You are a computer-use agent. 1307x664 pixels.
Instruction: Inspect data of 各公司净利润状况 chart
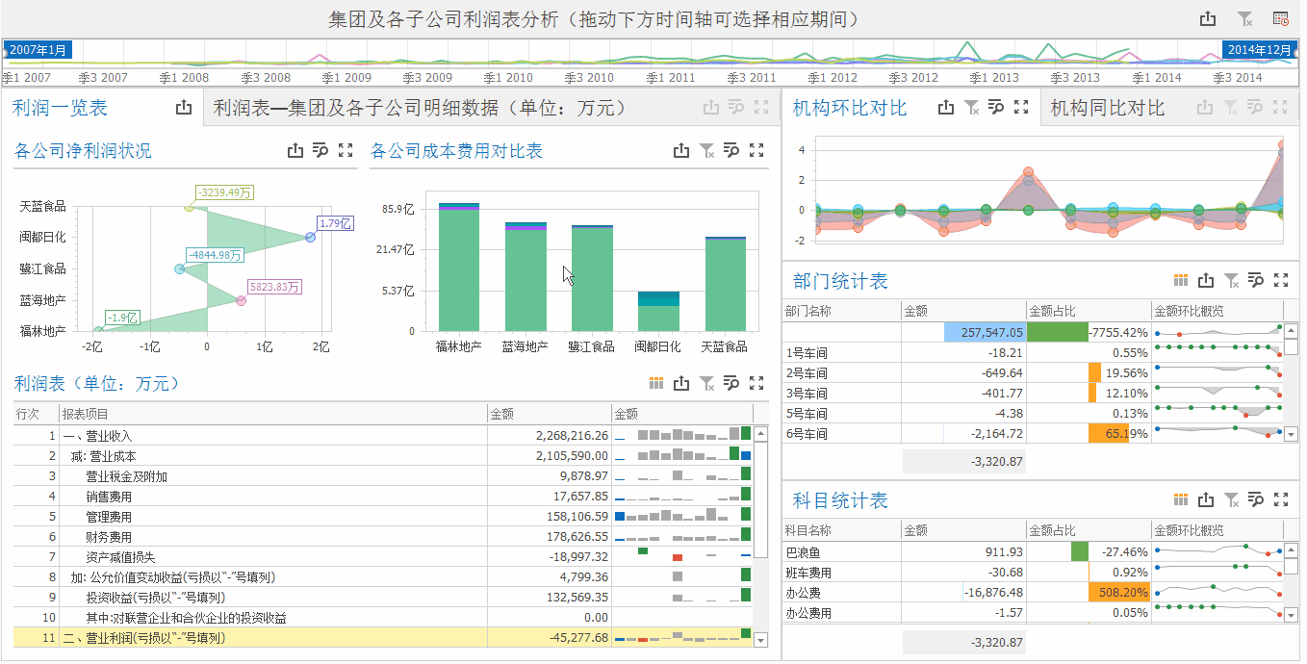point(320,150)
